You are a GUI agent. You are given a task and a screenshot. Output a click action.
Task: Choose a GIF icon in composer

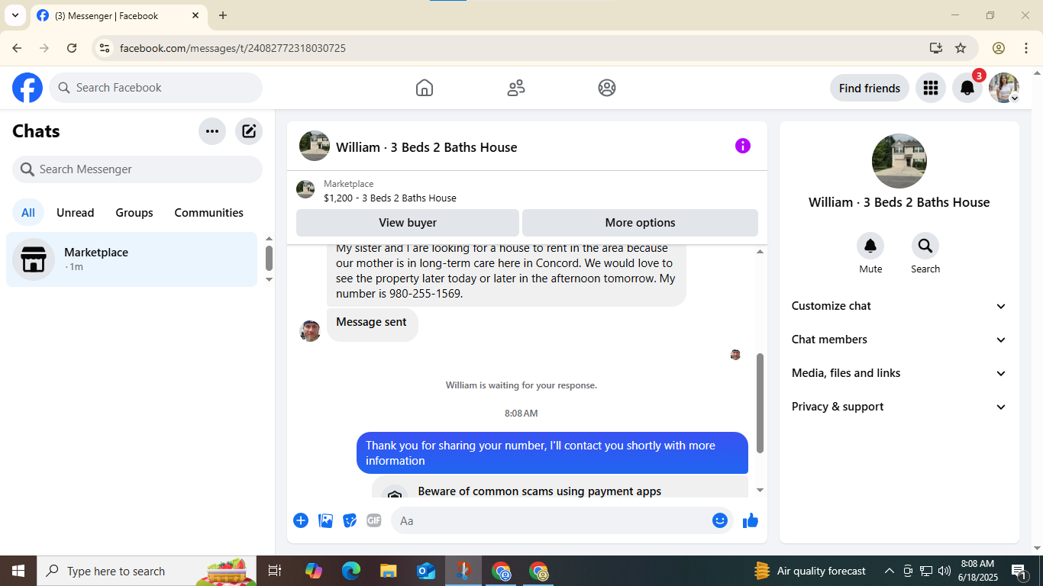[x=373, y=520]
